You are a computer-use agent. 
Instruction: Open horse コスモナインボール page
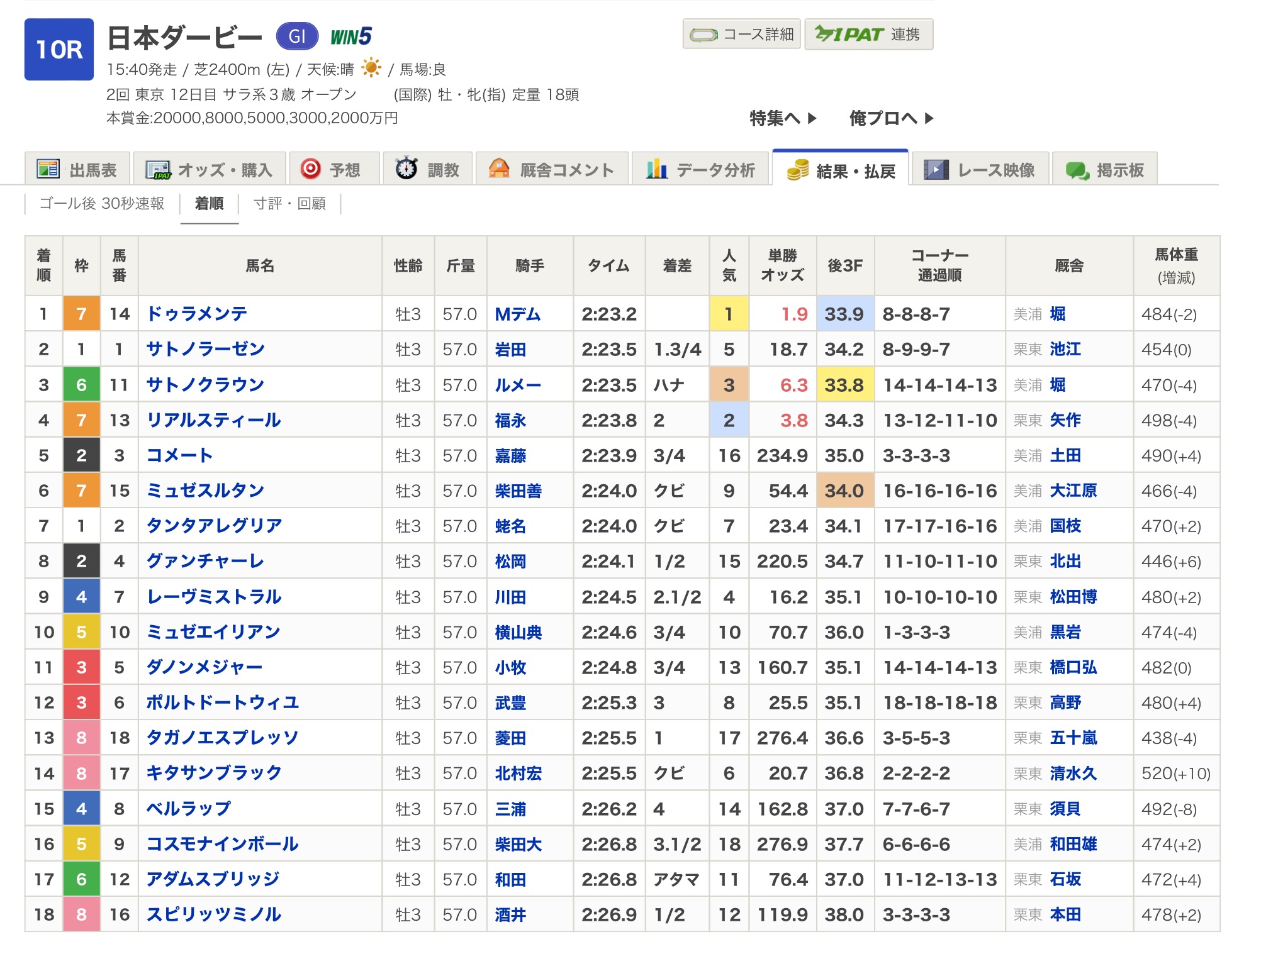(222, 843)
